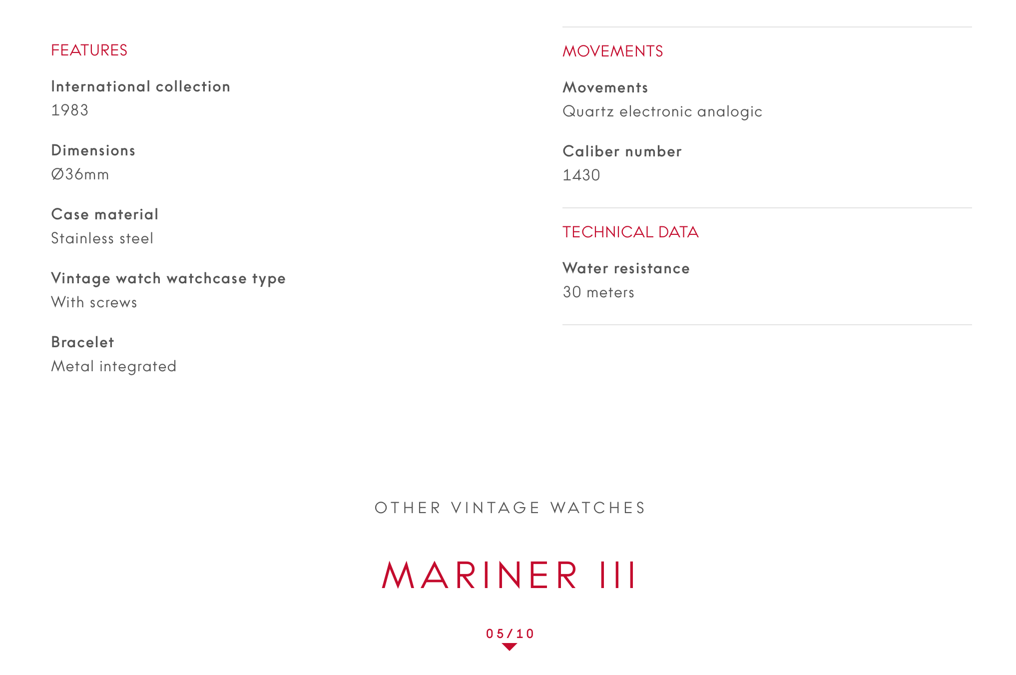Click the With screws value
This screenshot has width=1016, height=675.
[94, 302]
